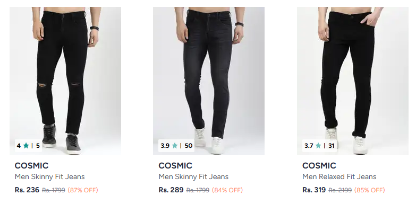Open the ripped black skinny jeans photo

(65, 79)
